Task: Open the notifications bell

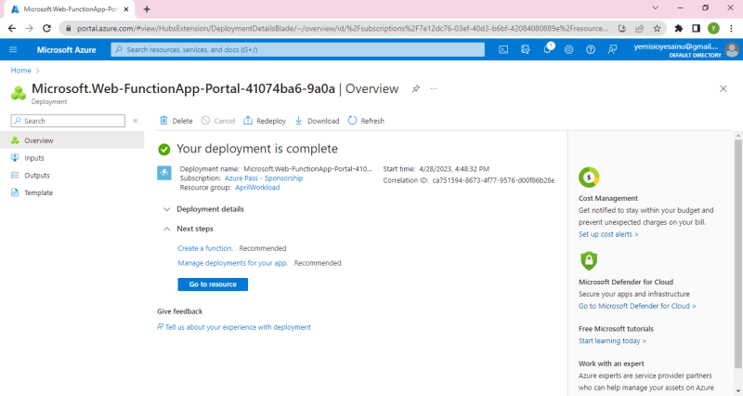Action: point(547,49)
